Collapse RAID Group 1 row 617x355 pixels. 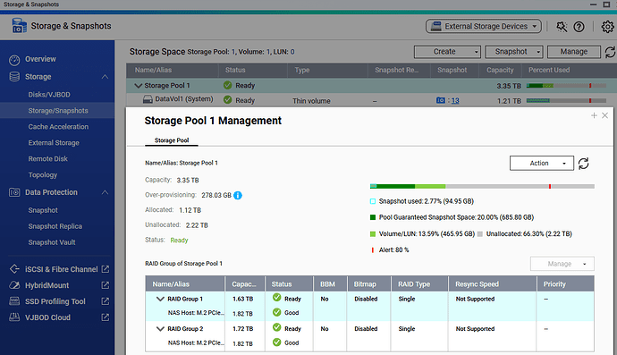pos(160,299)
